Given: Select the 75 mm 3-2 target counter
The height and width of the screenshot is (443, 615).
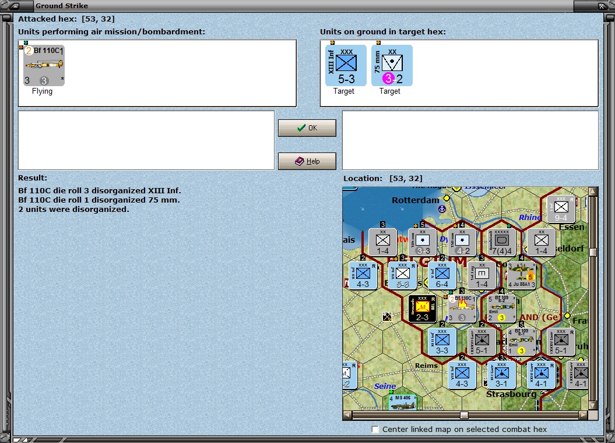Looking at the screenshot, I should [391, 65].
